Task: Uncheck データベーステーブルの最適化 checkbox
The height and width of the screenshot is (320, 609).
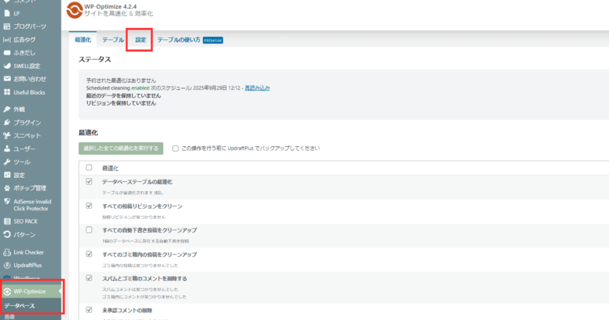Action: tap(89, 181)
